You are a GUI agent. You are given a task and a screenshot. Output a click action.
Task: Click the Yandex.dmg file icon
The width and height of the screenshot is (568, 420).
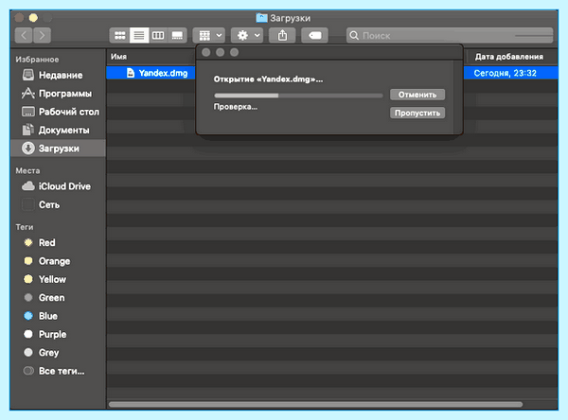131,73
